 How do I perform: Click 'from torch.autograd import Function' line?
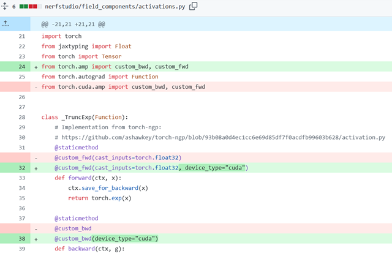100,77
